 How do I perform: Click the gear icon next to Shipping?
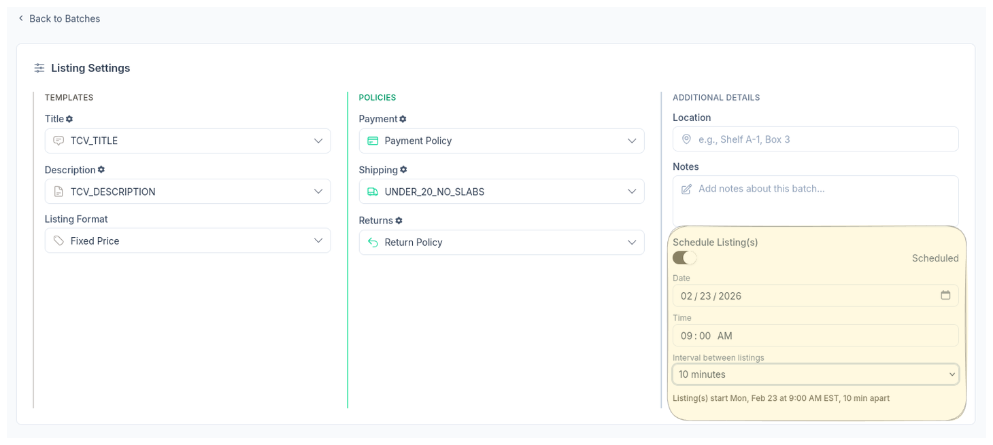click(x=403, y=169)
